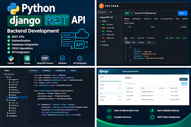Expand the migrations folder in project tree
Image resolution: width=191 pixels, height=127 pixels.
pos(7,80)
